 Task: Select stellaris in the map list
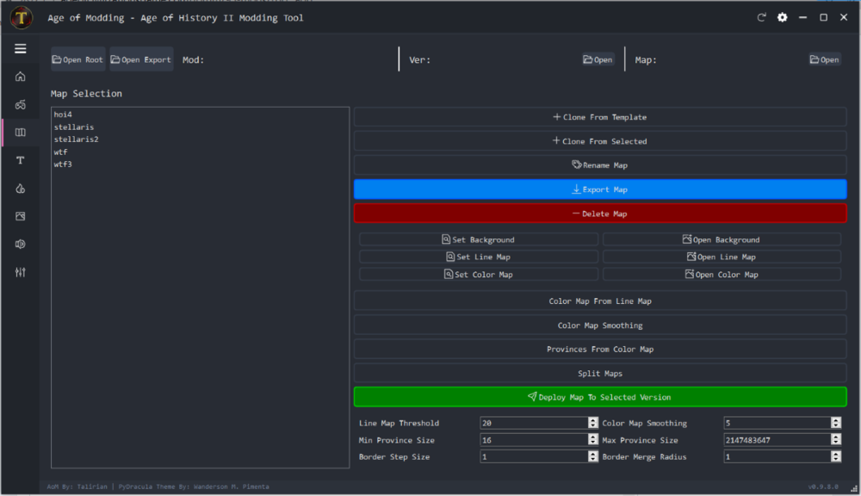(x=74, y=127)
